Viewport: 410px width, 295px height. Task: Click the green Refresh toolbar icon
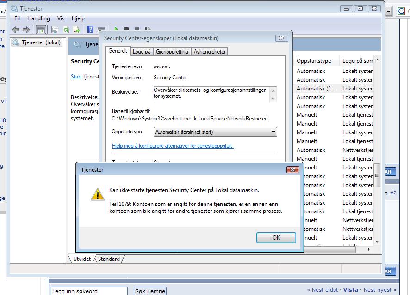66,30
